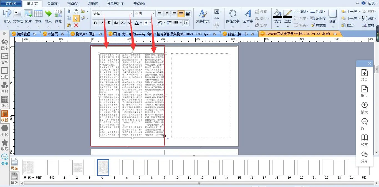Image resolution: width=379 pixels, height=187 pixels.
Task: Click the 导入 import icon
Action: click(x=48, y=17)
